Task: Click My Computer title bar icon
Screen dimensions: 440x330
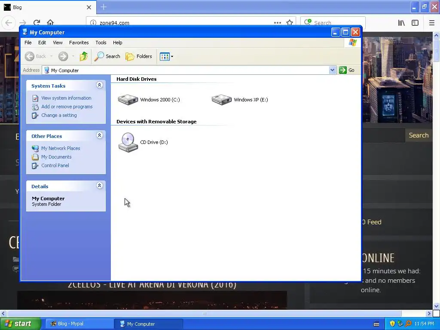Action: coord(25,32)
